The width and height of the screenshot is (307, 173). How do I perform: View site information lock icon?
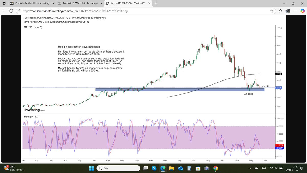click(20, 11)
